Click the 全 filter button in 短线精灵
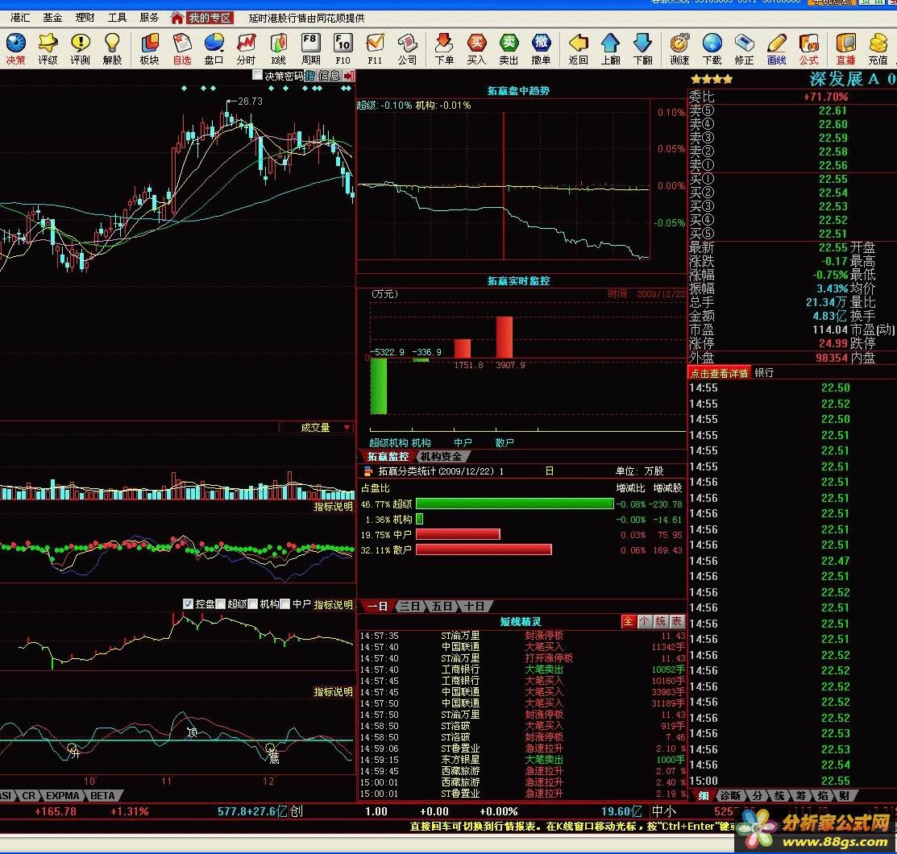The height and width of the screenshot is (854, 897). 628,621
